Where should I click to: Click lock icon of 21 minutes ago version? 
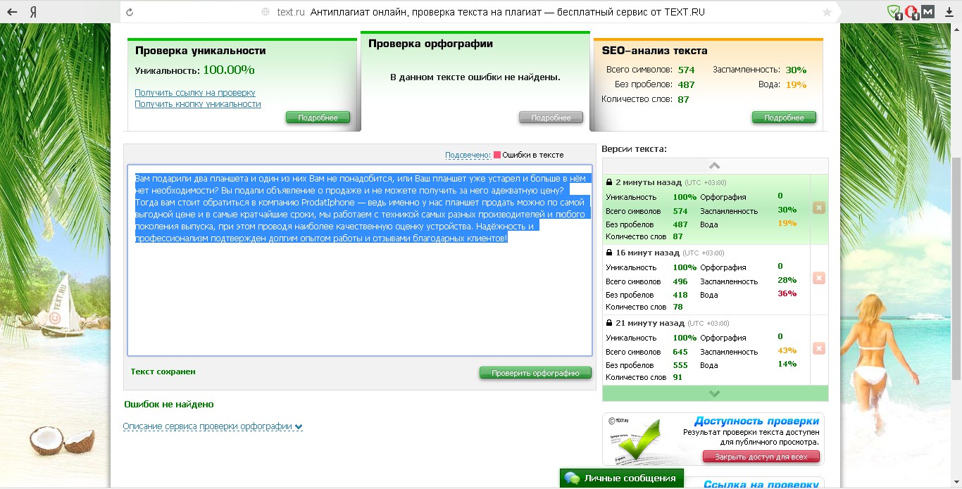point(609,323)
